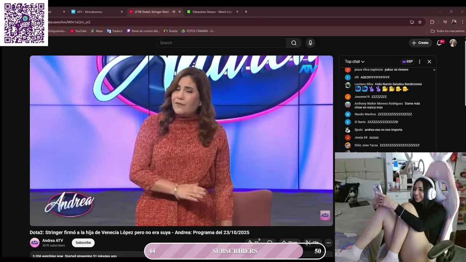Switch to the ATV - Atrevámonos tab
This screenshot has width=466, height=262.
tap(97, 12)
